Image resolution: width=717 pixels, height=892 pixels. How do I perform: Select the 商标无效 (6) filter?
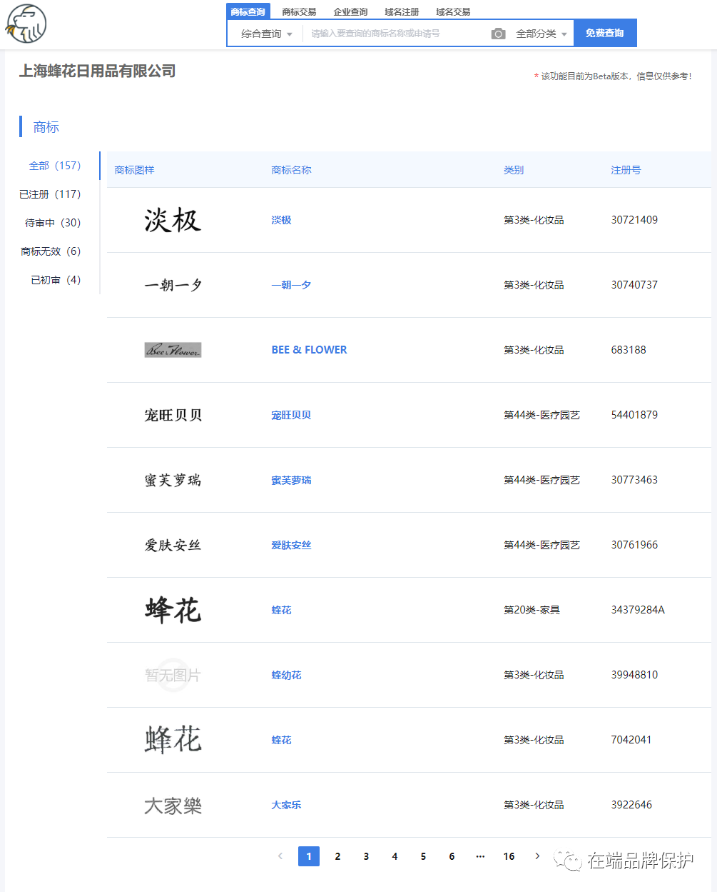click(x=51, y=251)
